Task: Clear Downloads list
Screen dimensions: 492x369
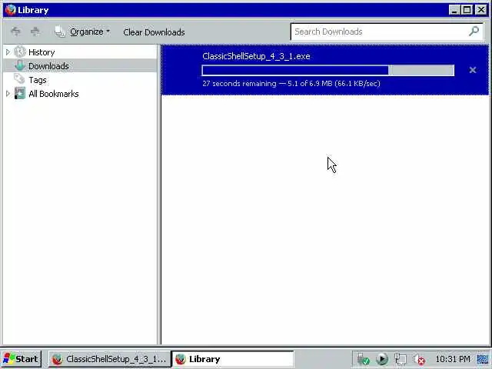Action: pos(154,32)
